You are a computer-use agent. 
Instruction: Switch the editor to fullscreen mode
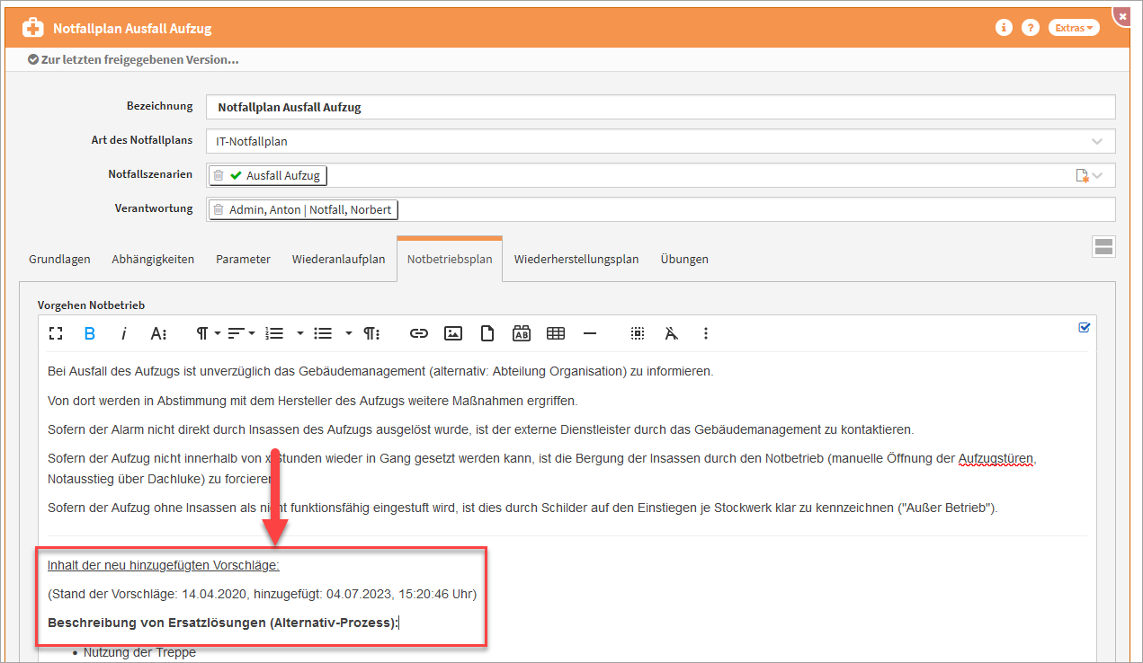click(x=56, y=333)
